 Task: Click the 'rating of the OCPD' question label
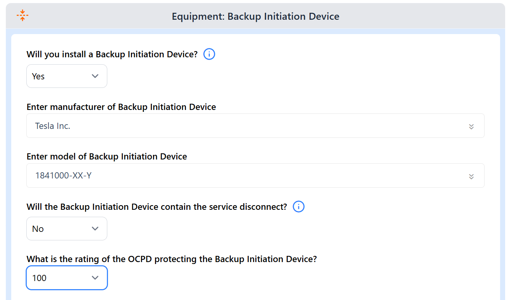pos(172,259)
